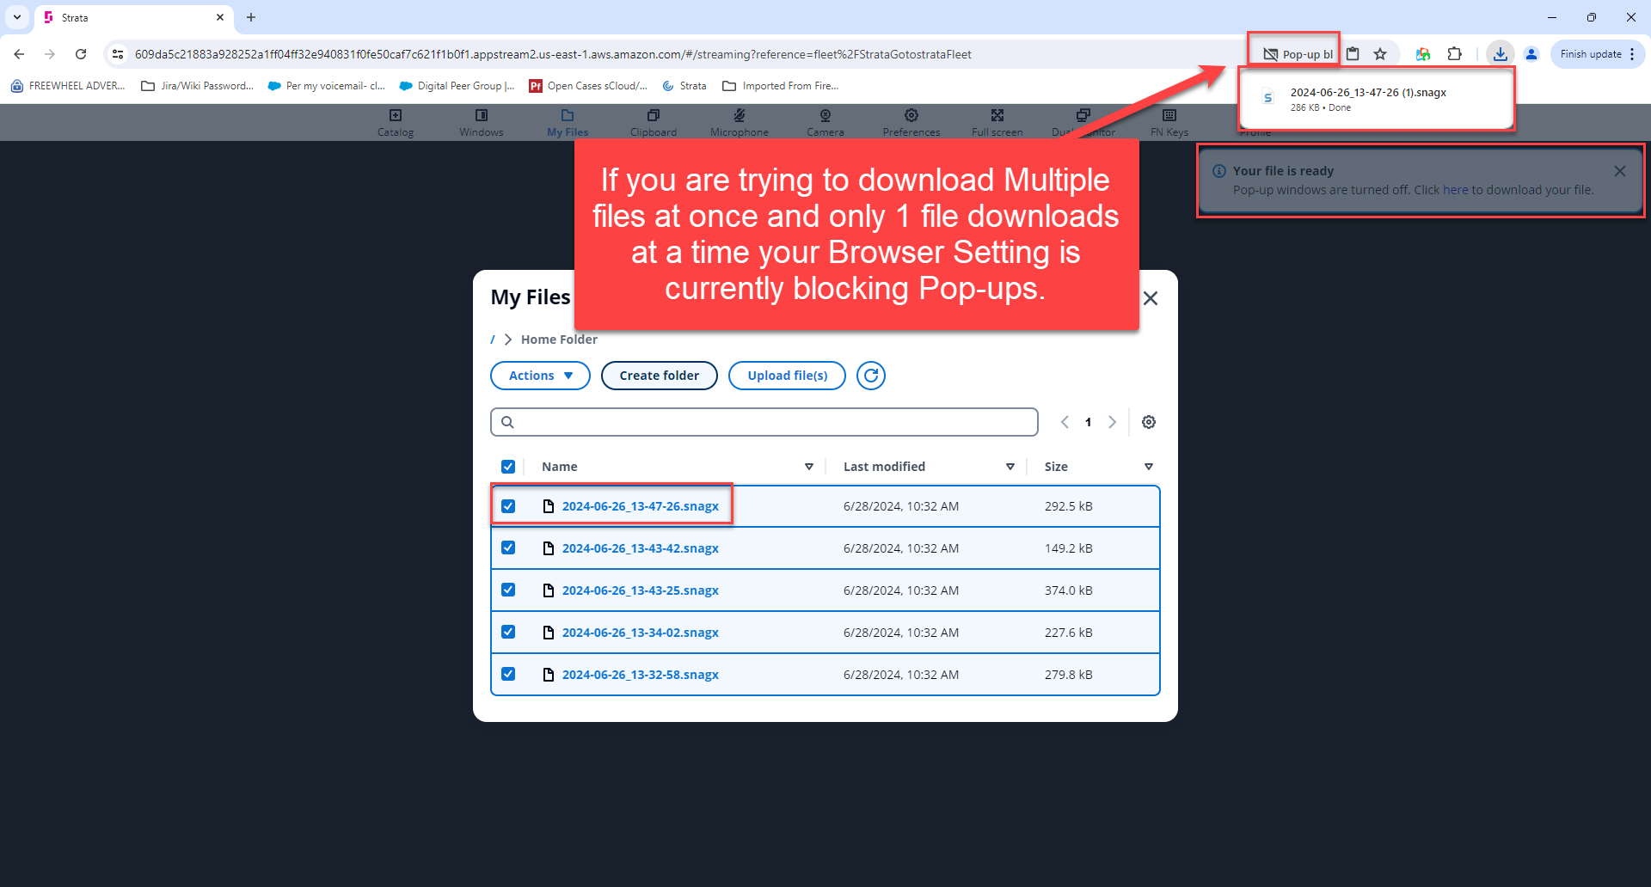
Task: Open the Clipboard tool in the toolbar
Action: click(654, 122)
